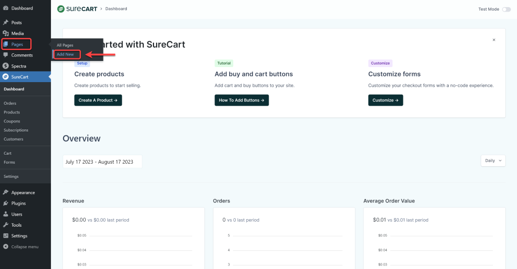The width and height of the screenshot is (517, 269).
Task: Click the Overview heading
Action: click(81, 139)
